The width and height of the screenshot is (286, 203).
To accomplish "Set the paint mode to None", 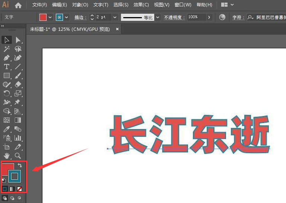I will 19,189.
